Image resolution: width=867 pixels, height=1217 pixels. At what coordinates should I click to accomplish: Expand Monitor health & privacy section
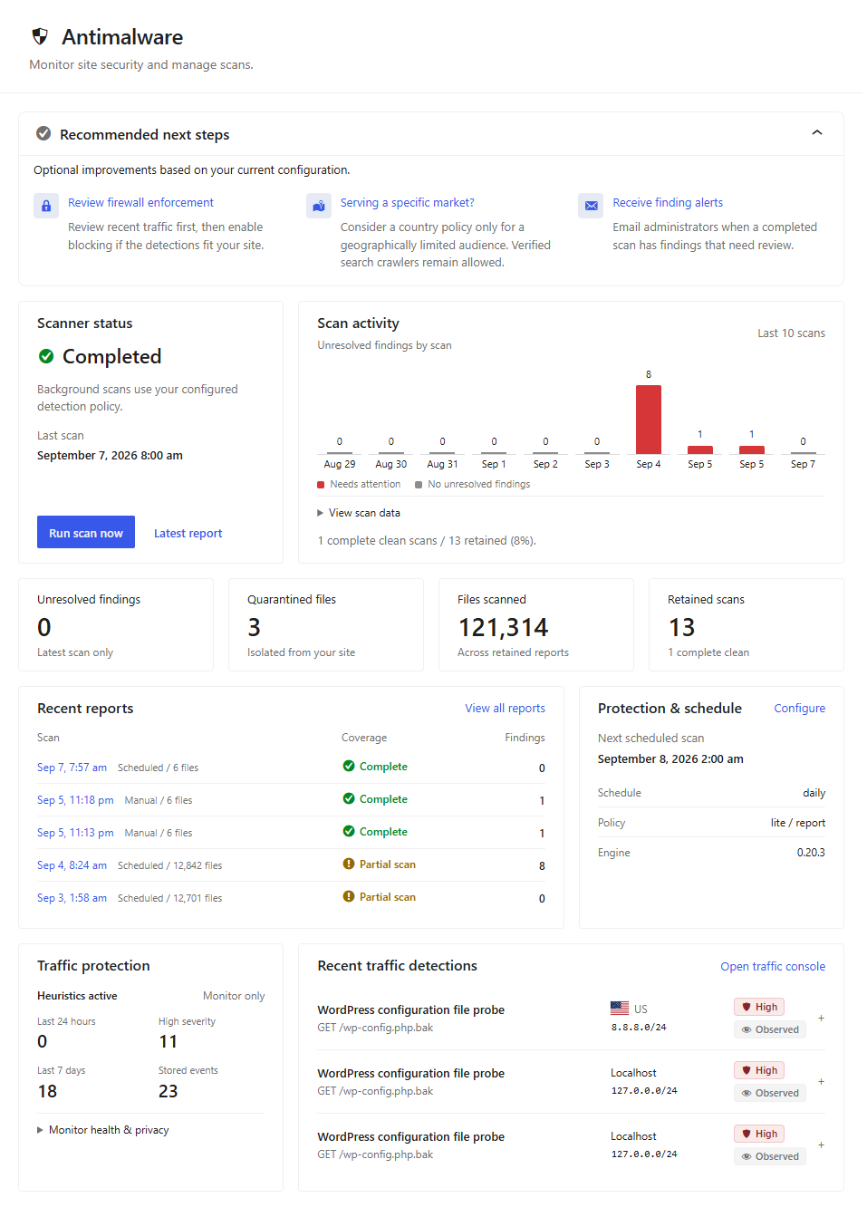click(103, 1130)
